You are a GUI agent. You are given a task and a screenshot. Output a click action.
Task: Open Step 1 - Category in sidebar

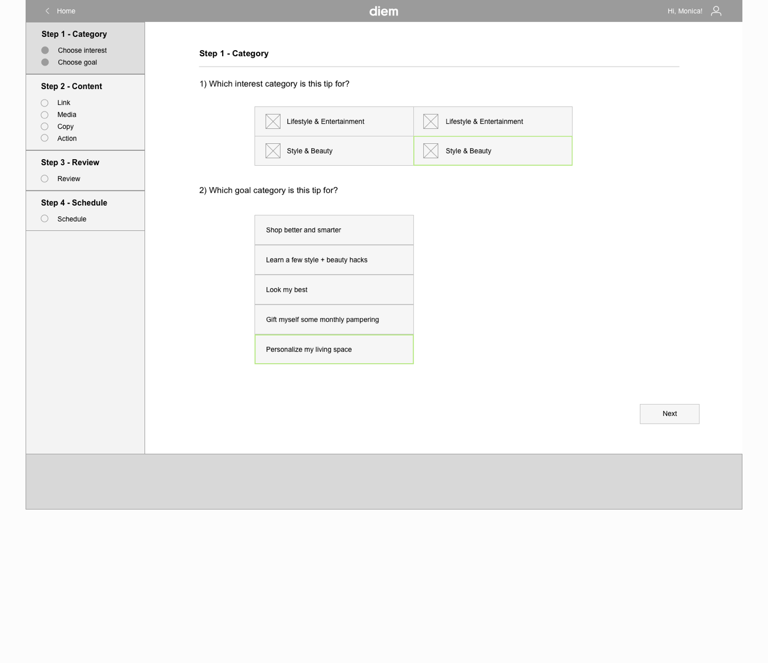[x=74, y=34]
